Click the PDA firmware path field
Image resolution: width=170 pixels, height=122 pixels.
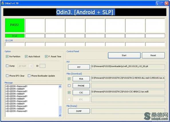tap(128, 79)
